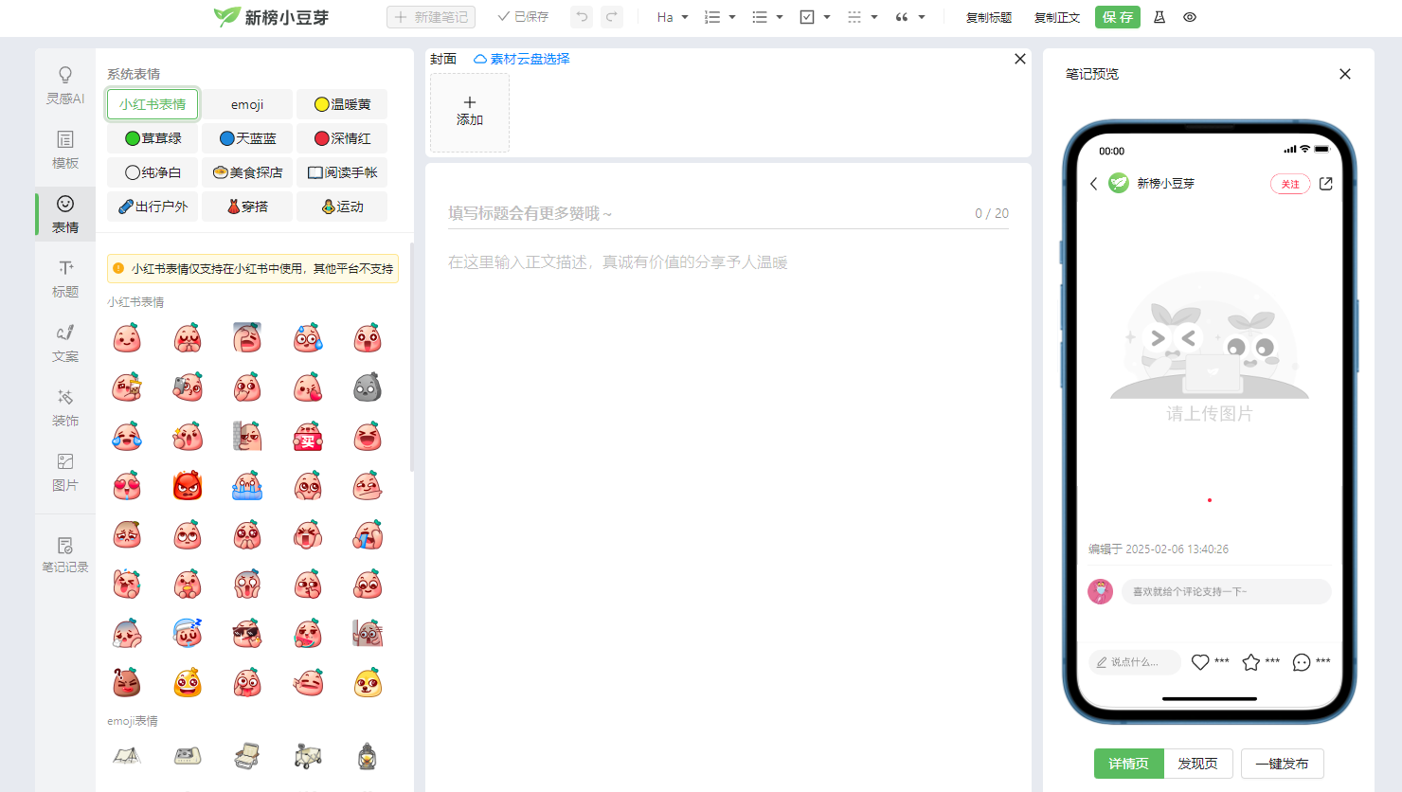The width and height of the screenshot is (1402, 792).
Task: Insert the laughing-with-tears emoji
Action: (127, 437)
